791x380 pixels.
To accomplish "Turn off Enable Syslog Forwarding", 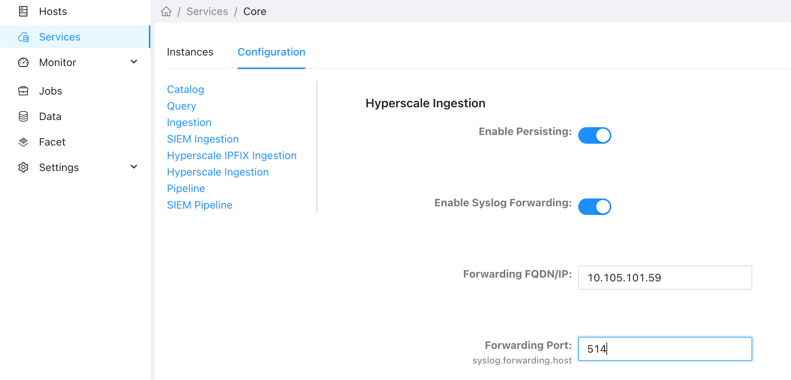I will [x=595, y=206].
